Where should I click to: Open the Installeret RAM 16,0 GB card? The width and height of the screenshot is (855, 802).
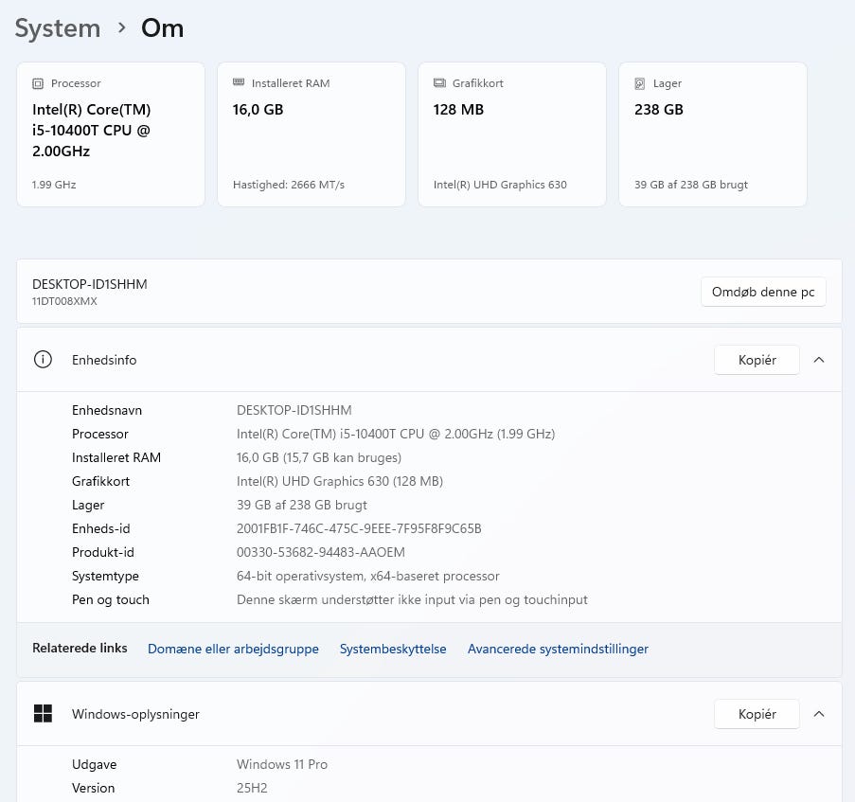click(x=312, y=134)
